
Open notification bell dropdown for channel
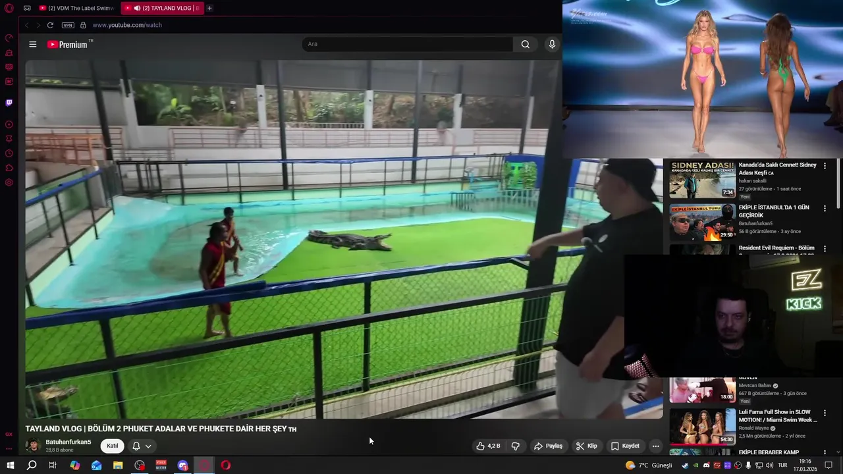[142, 446]
